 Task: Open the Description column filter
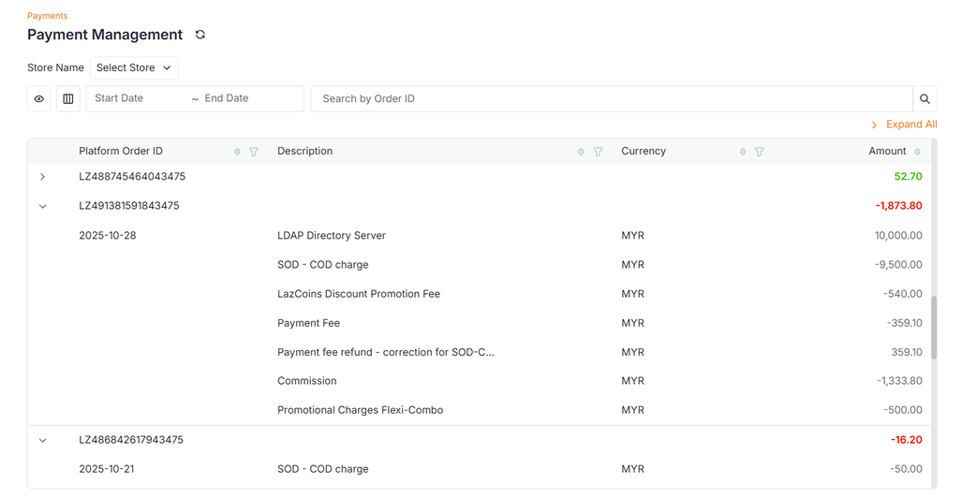click(x=598, y=152)
